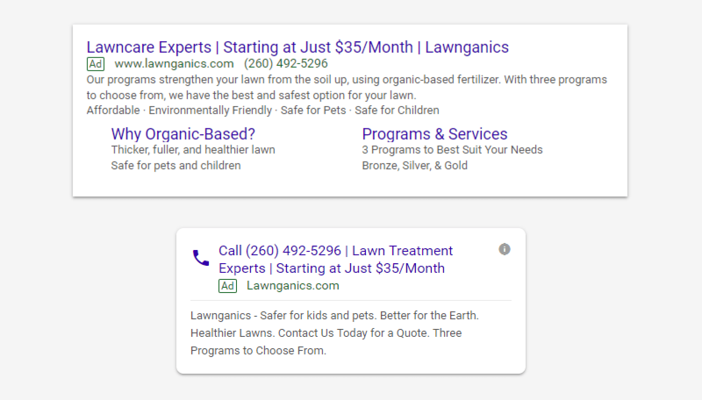Click the '3 Programs to Best Suit Your Needs' text
702x400 pixels.
pyautogui.click(x=452, y=150)
